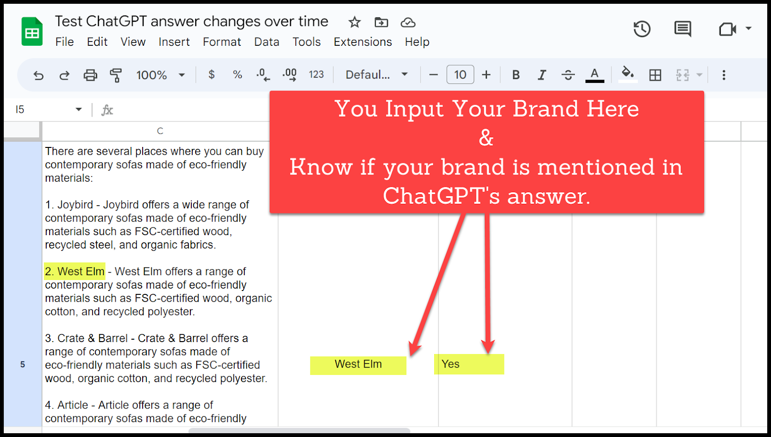Format value as percent
Screen dimensions: 771x437
pyautogui.click(x=237, y=75)
